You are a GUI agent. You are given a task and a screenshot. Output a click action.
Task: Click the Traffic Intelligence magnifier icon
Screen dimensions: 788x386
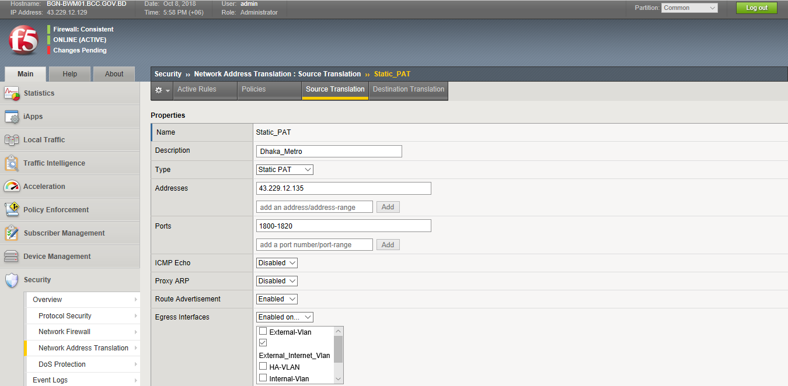click(12, 163)
